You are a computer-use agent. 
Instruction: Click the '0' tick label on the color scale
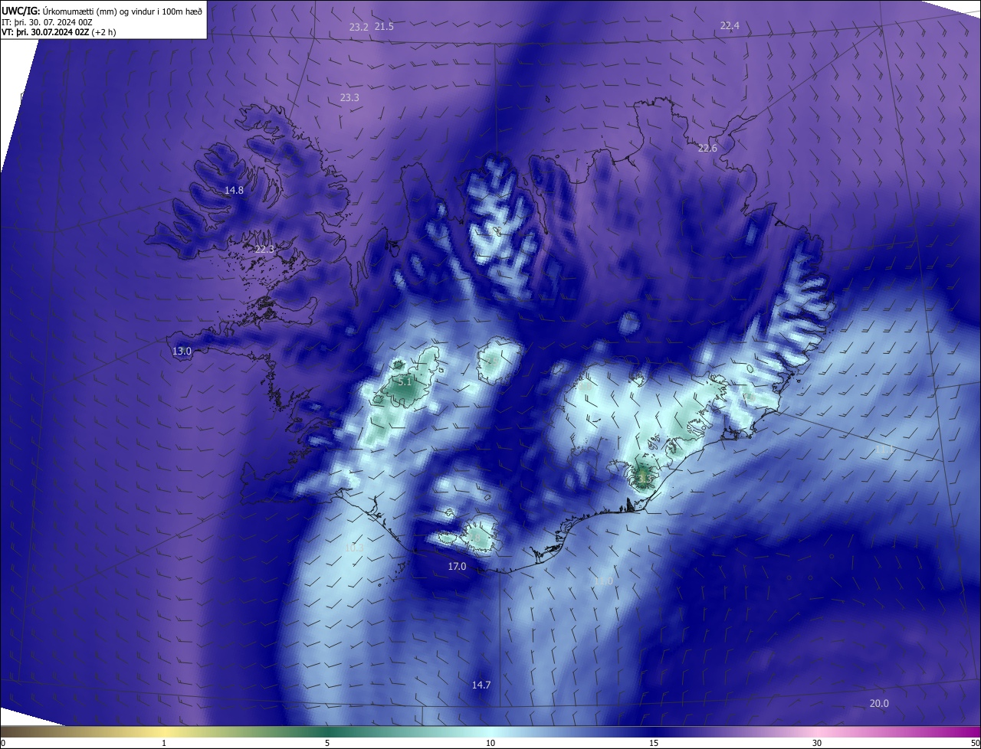[x=3, y=744]
